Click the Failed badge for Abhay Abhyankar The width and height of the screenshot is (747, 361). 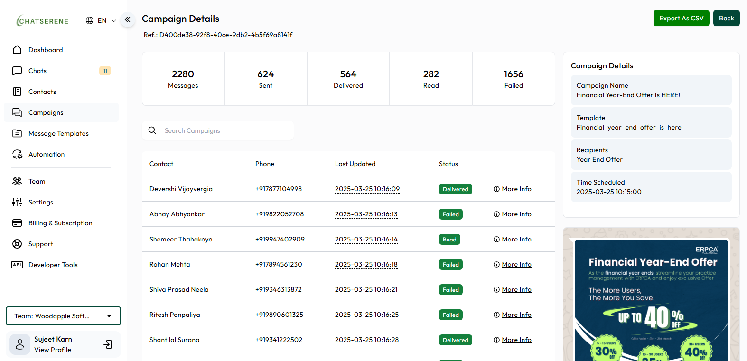451,214
